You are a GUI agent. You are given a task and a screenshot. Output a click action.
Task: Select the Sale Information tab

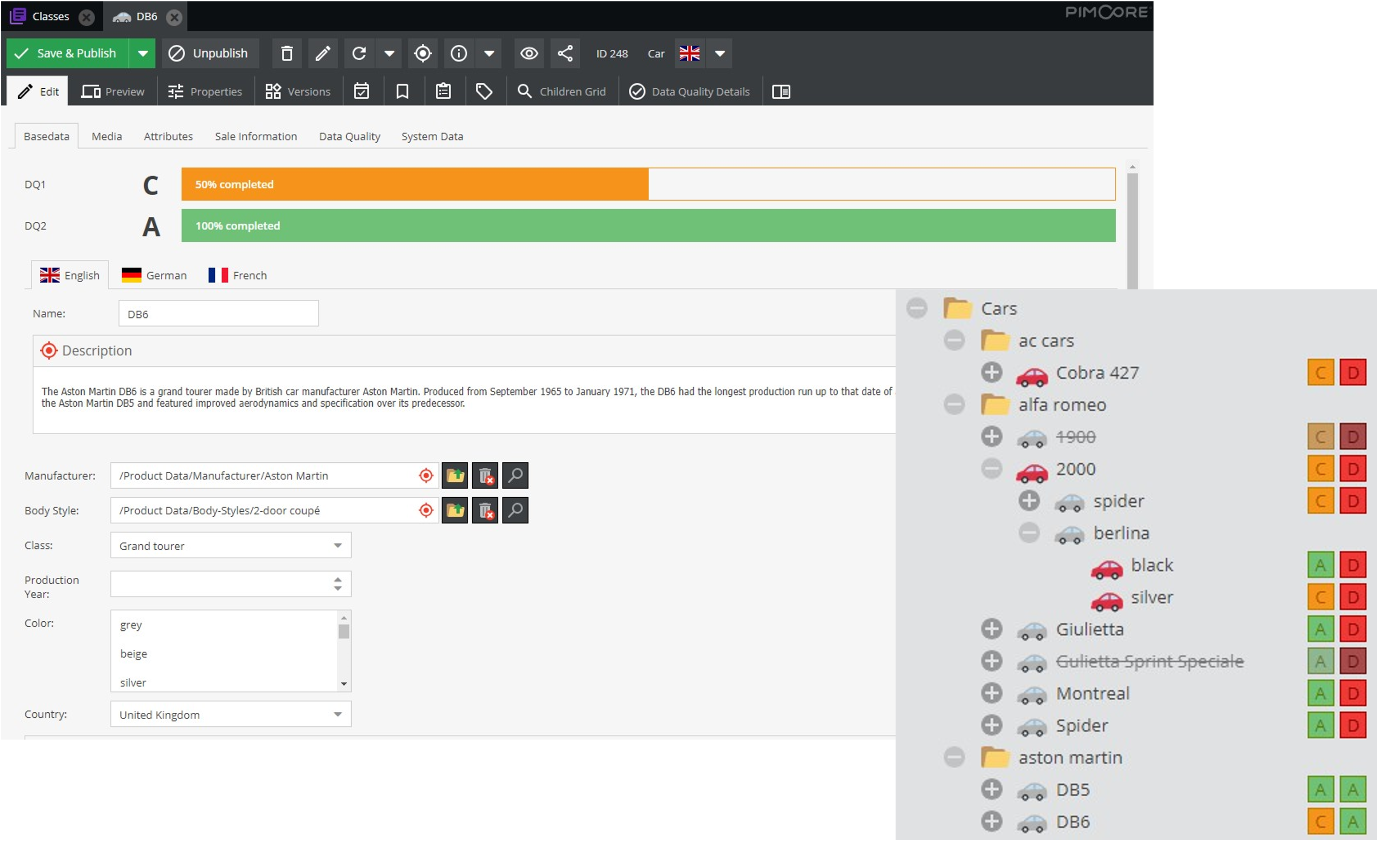pos(256,136)
